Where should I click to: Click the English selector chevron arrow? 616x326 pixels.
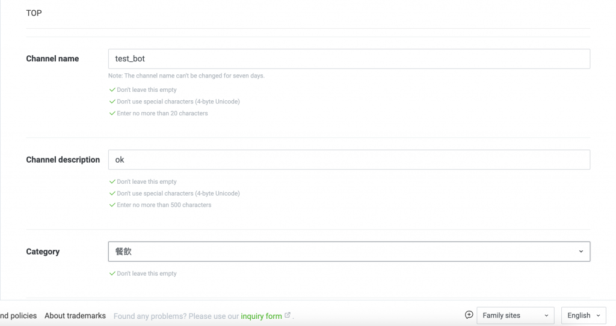[x=598, y=315]
